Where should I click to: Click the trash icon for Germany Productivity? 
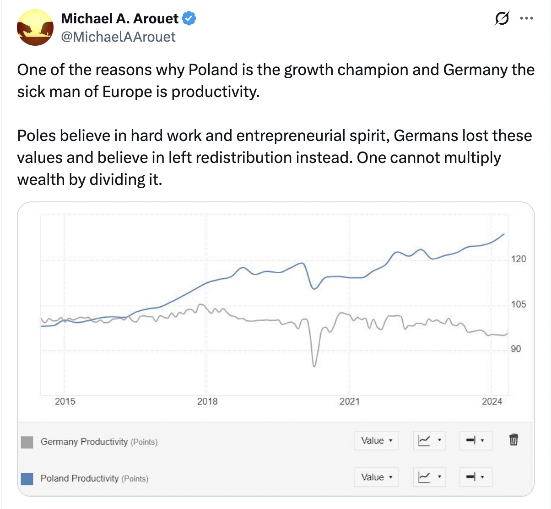pyautogui.click(x=513, y=440)
